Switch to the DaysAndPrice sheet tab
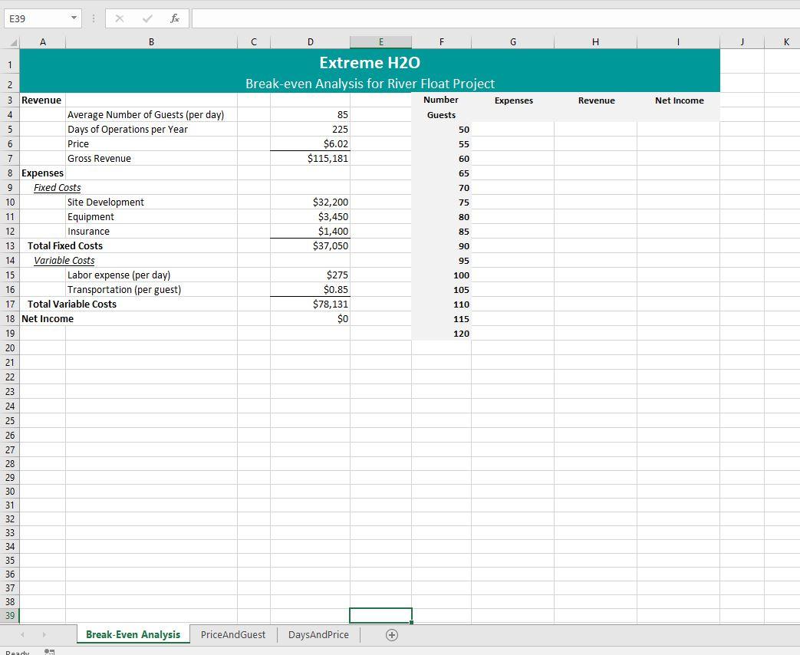This screenshot has width=800, height=655. 317,634
